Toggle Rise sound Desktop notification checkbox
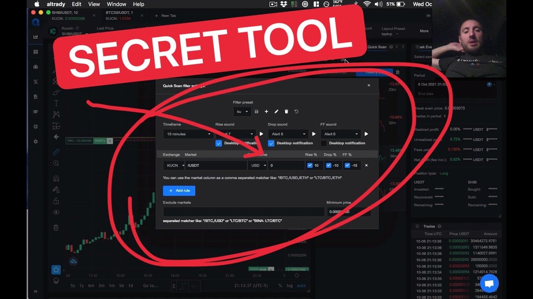The width and height of the screenshot is (533, 299). point(219,143)
